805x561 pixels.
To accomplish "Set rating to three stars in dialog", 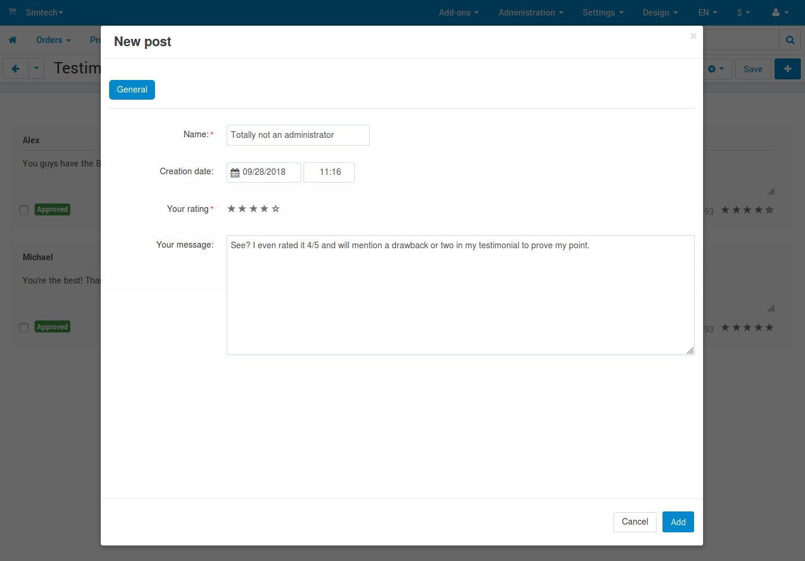I will point(253,209).
